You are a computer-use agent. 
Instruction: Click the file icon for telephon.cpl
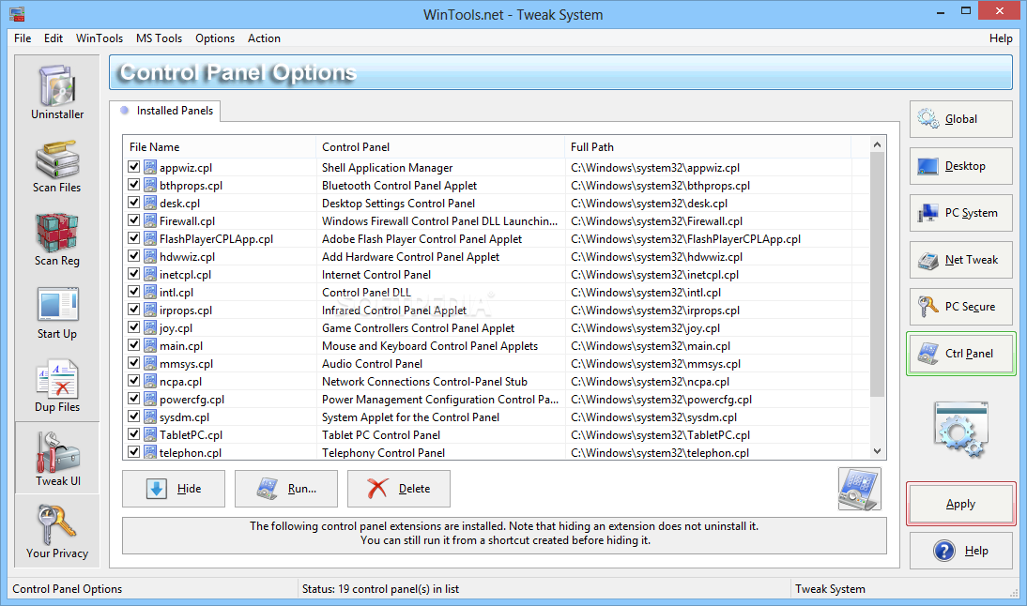point(150,452)
